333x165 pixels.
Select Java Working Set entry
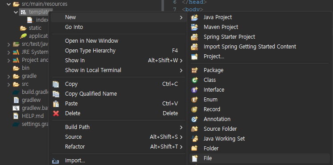coord(260,139)
